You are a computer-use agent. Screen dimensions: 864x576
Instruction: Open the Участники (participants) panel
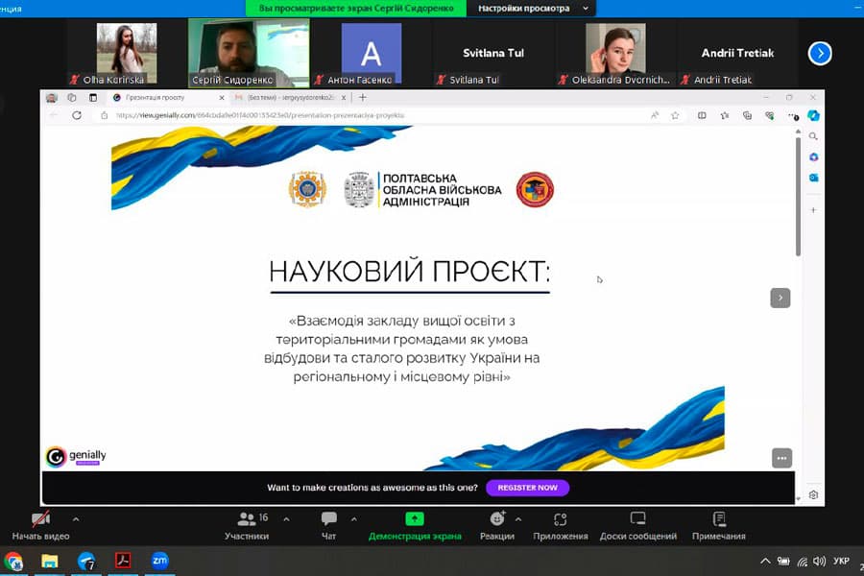coord(247,525)
